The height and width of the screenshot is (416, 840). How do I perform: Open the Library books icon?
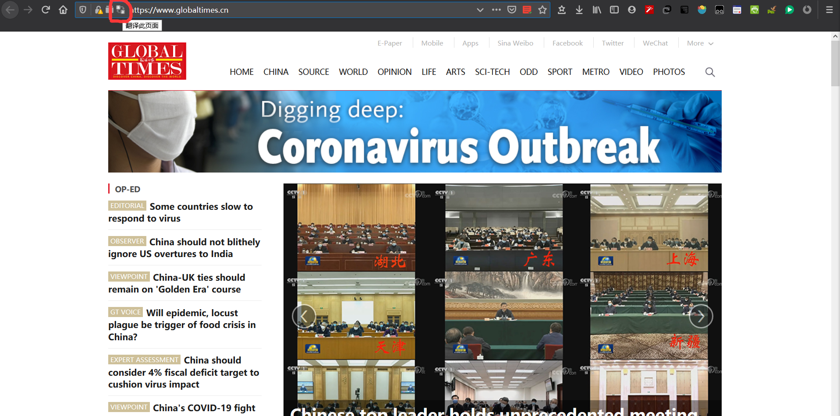[597, 10]
